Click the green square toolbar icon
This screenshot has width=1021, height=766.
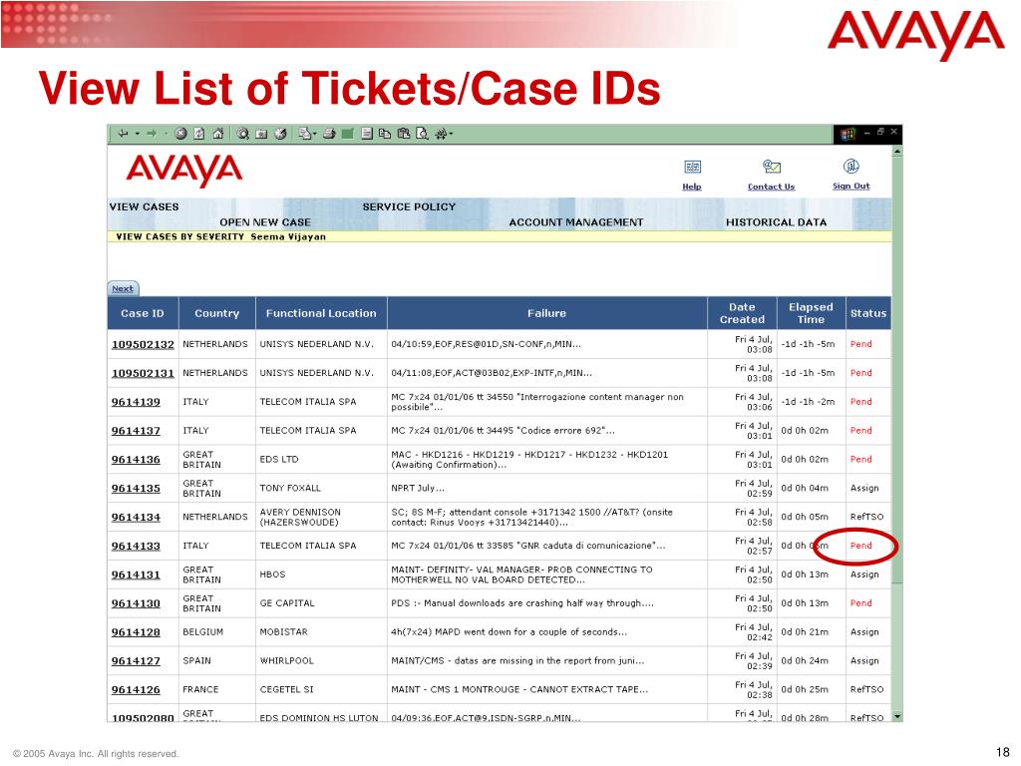click(348, 134)
